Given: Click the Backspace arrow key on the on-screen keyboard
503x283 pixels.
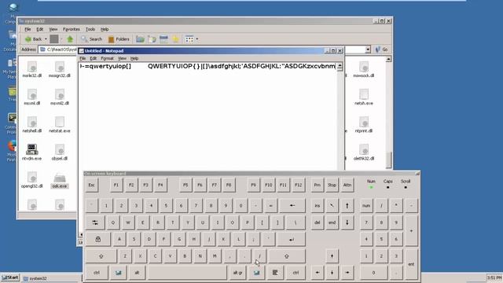Looking at the screenshot, I should [292, 206].
